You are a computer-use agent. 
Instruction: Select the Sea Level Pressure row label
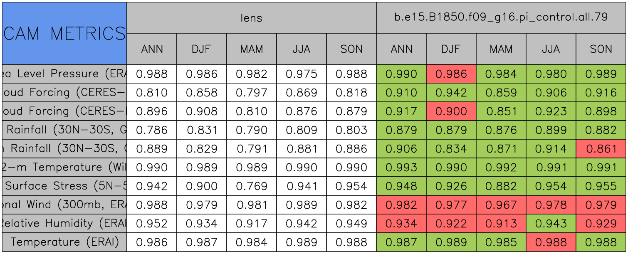64,74
